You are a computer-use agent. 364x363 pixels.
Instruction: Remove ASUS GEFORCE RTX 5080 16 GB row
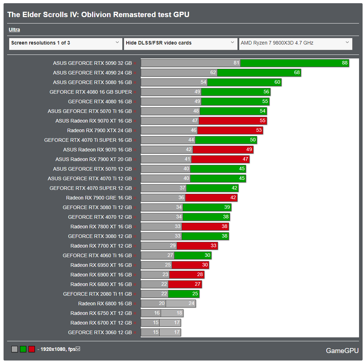(x=135, y=83)
